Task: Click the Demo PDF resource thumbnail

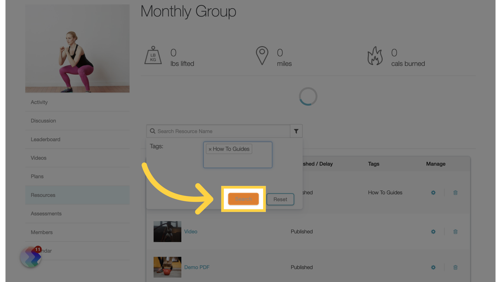Action: pyautogui.click(x=168, y=267)
